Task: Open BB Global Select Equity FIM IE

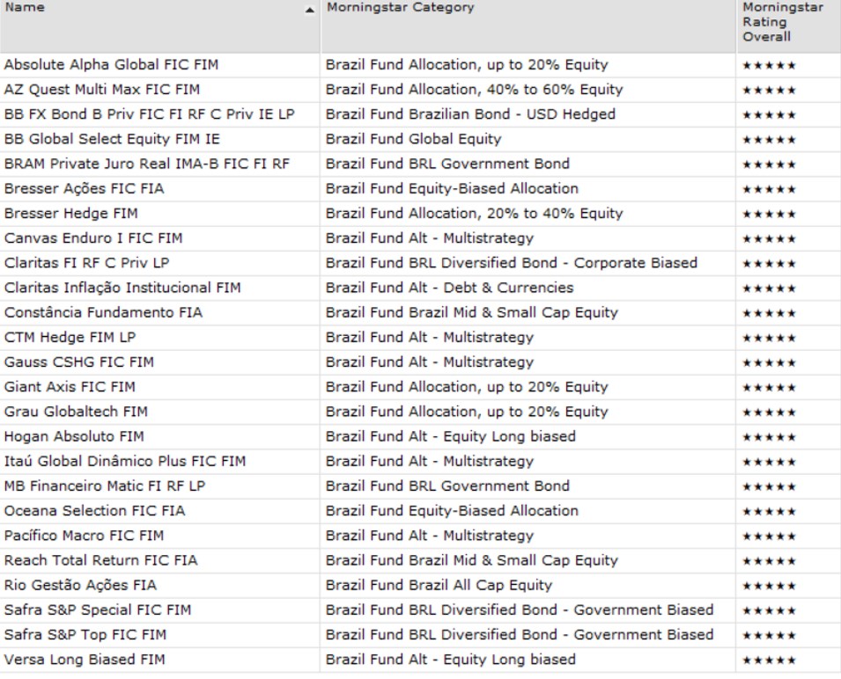Action: pyautogui.click(x=112, y=139)
